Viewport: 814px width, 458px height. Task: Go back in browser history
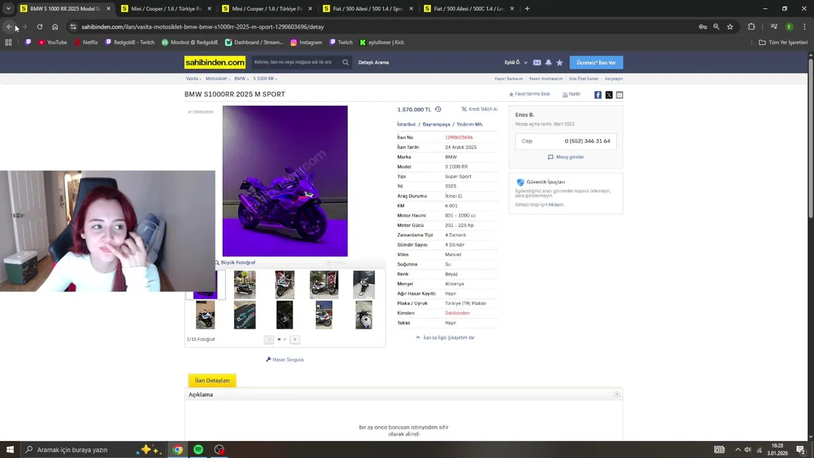9,27
